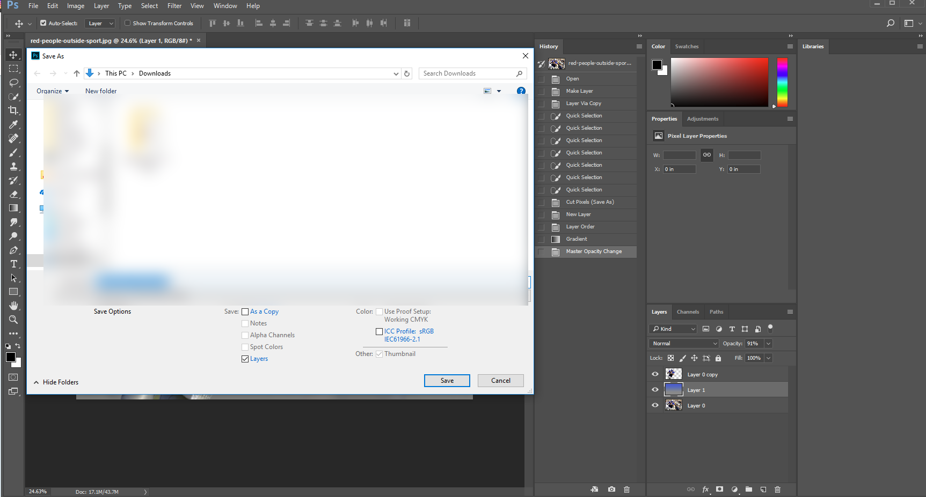The width and height of the screenshot is (926, 497).
Task: Open the Image menu
Action: [x=76, y=6]
